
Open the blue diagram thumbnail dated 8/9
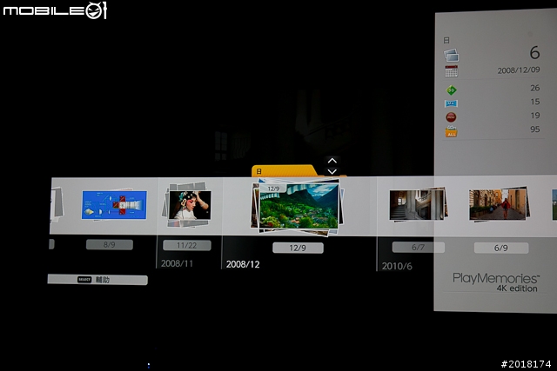pyautogui.click(x=114, y=205)
